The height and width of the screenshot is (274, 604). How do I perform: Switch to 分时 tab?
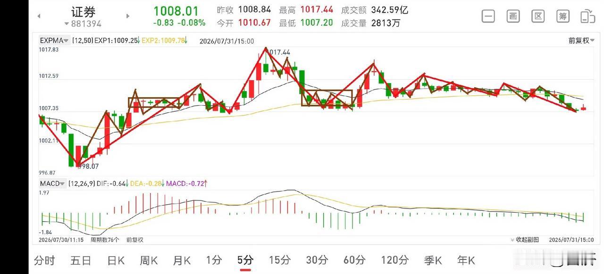44,260
